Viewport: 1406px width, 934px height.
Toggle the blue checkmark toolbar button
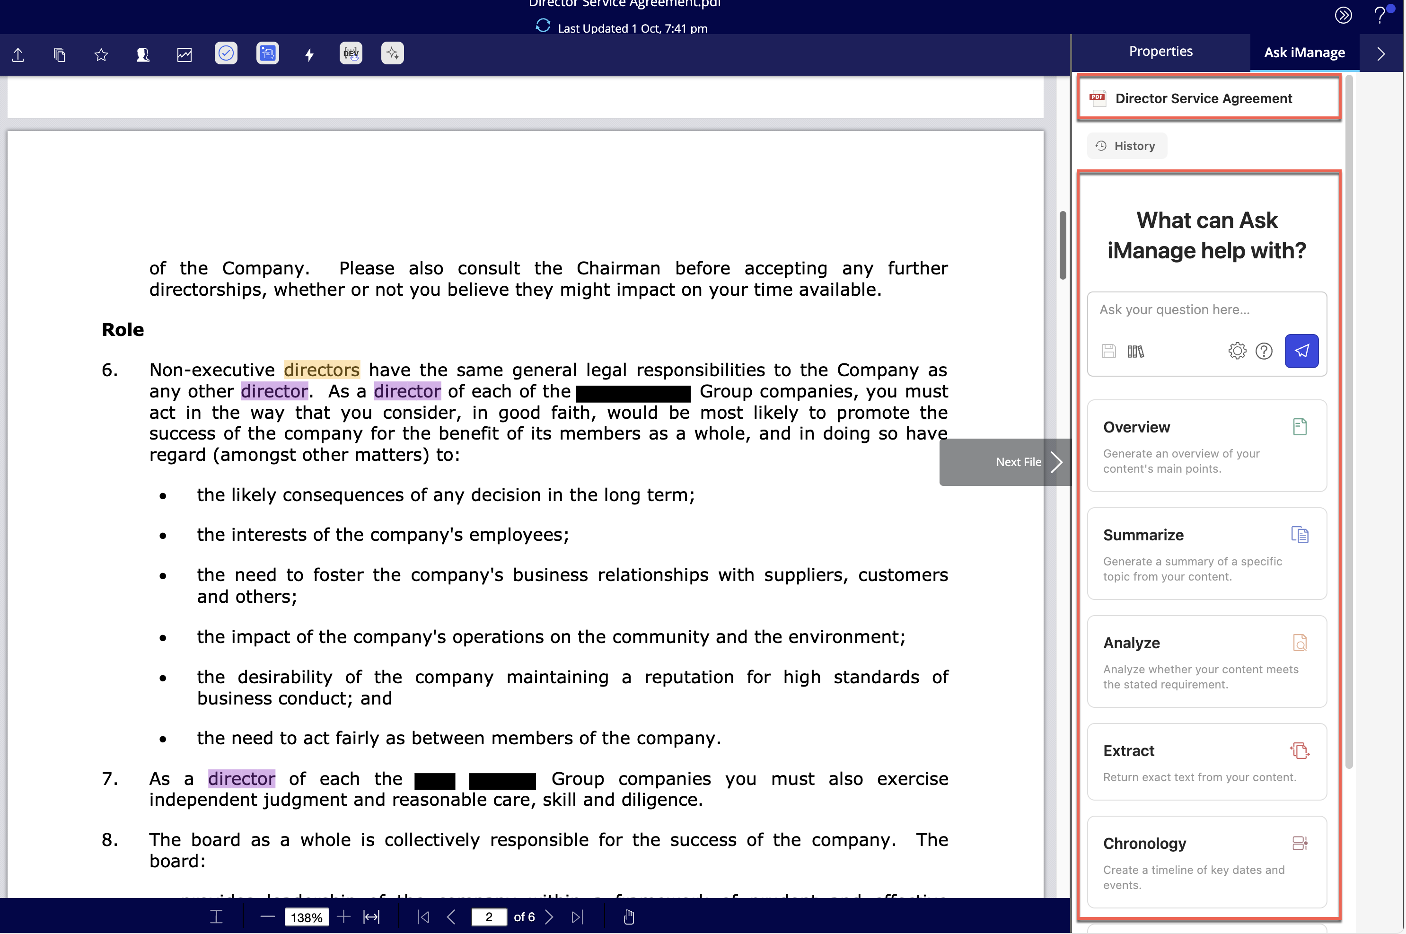point(226,53)
